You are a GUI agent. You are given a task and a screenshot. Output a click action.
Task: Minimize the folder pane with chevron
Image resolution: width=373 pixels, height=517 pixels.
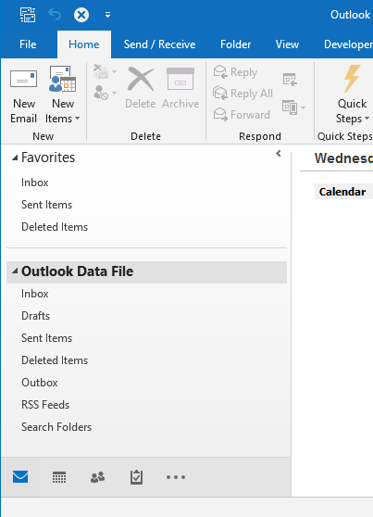(x=279, y=153)
